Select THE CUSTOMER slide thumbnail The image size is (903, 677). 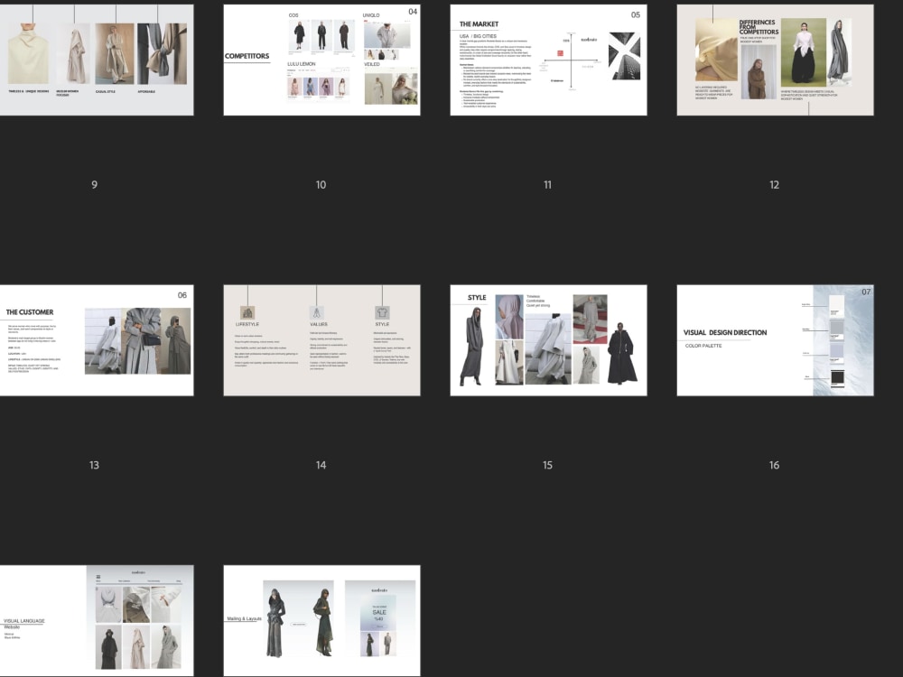coord(97,340)
